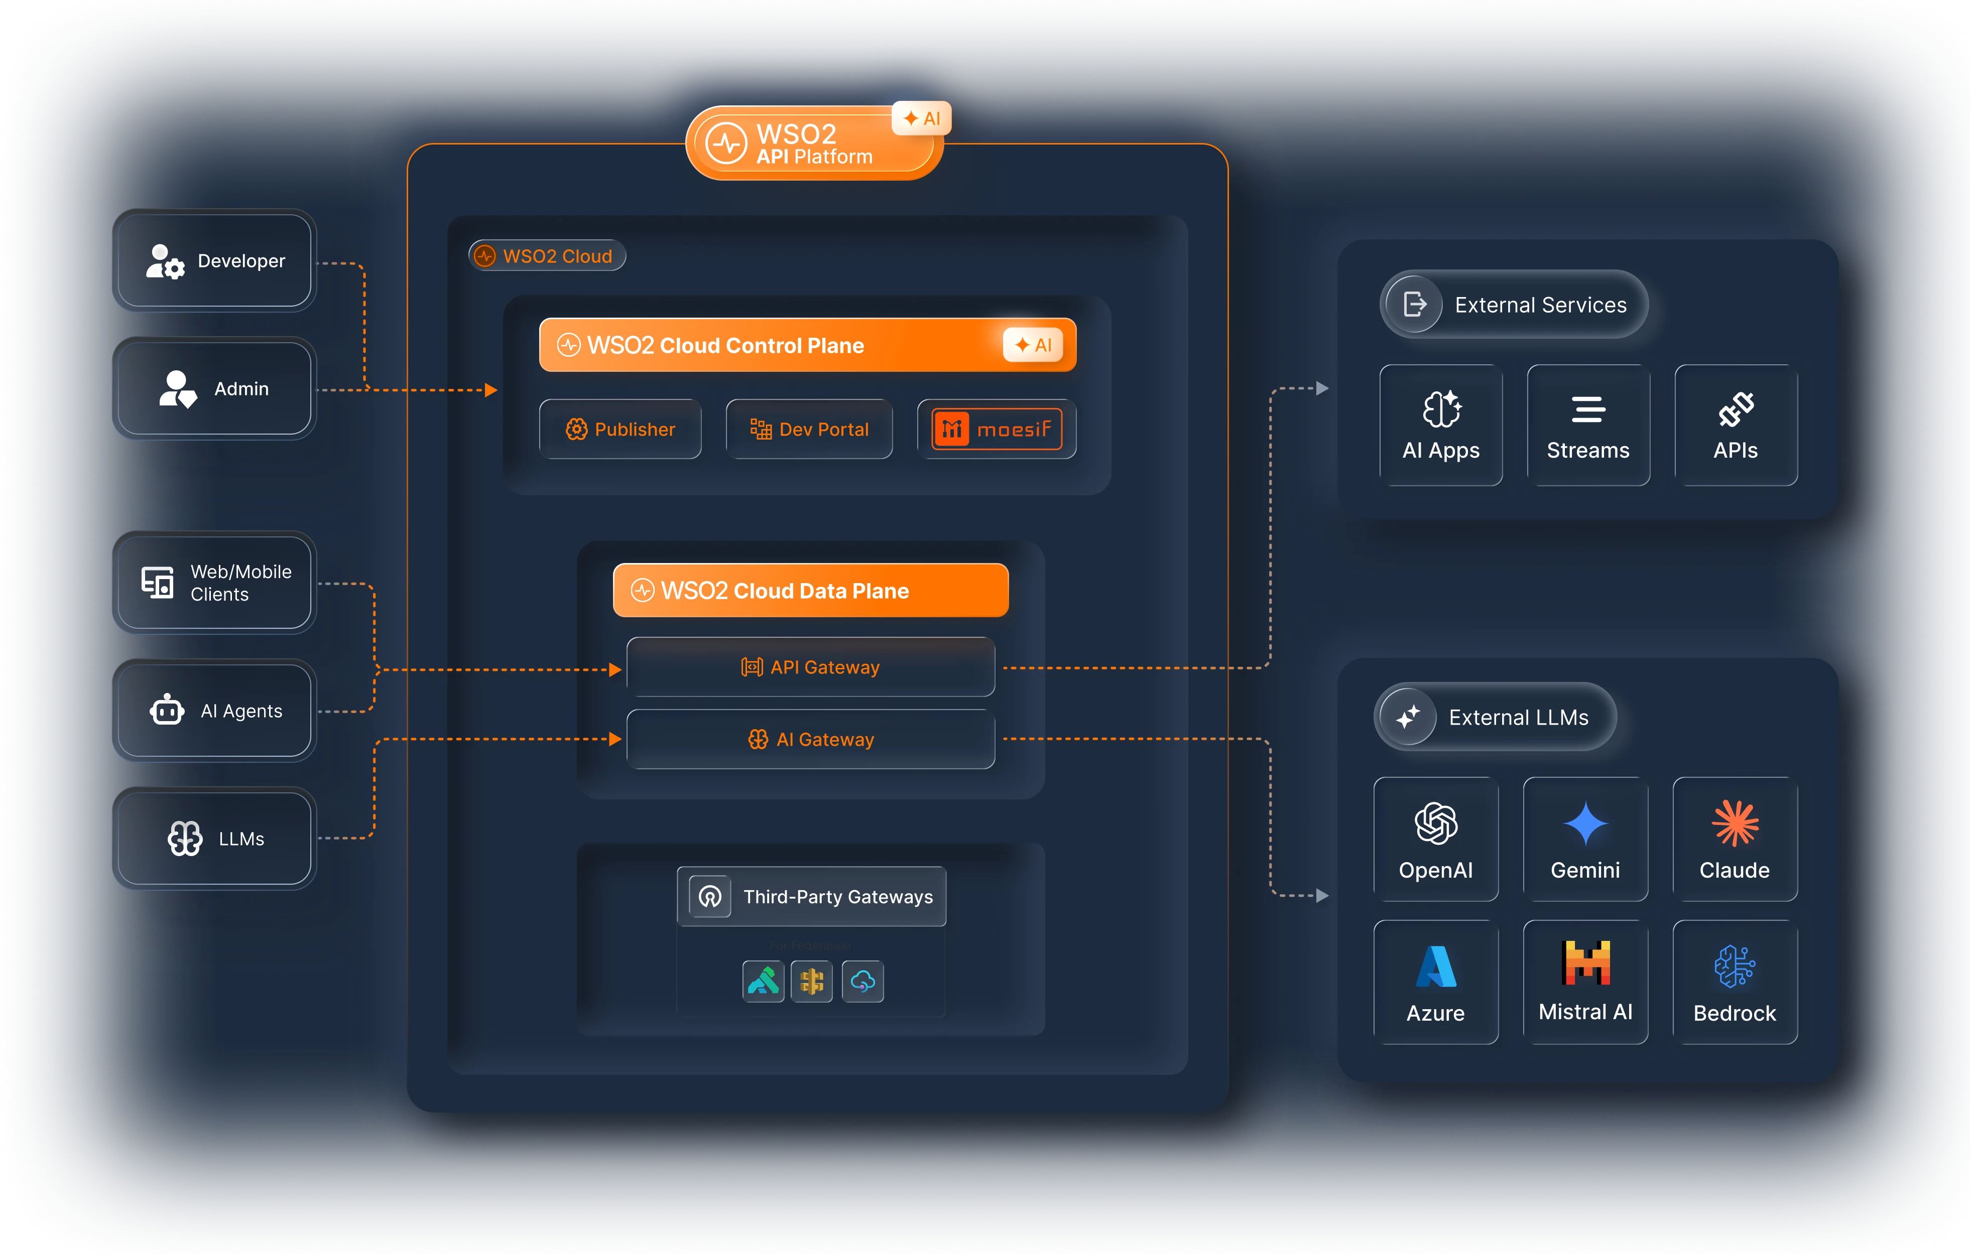Select the Bedrock tile
Image resolution: width=1970 pixels, height=1254 pixels.
tap(1735, 982)
